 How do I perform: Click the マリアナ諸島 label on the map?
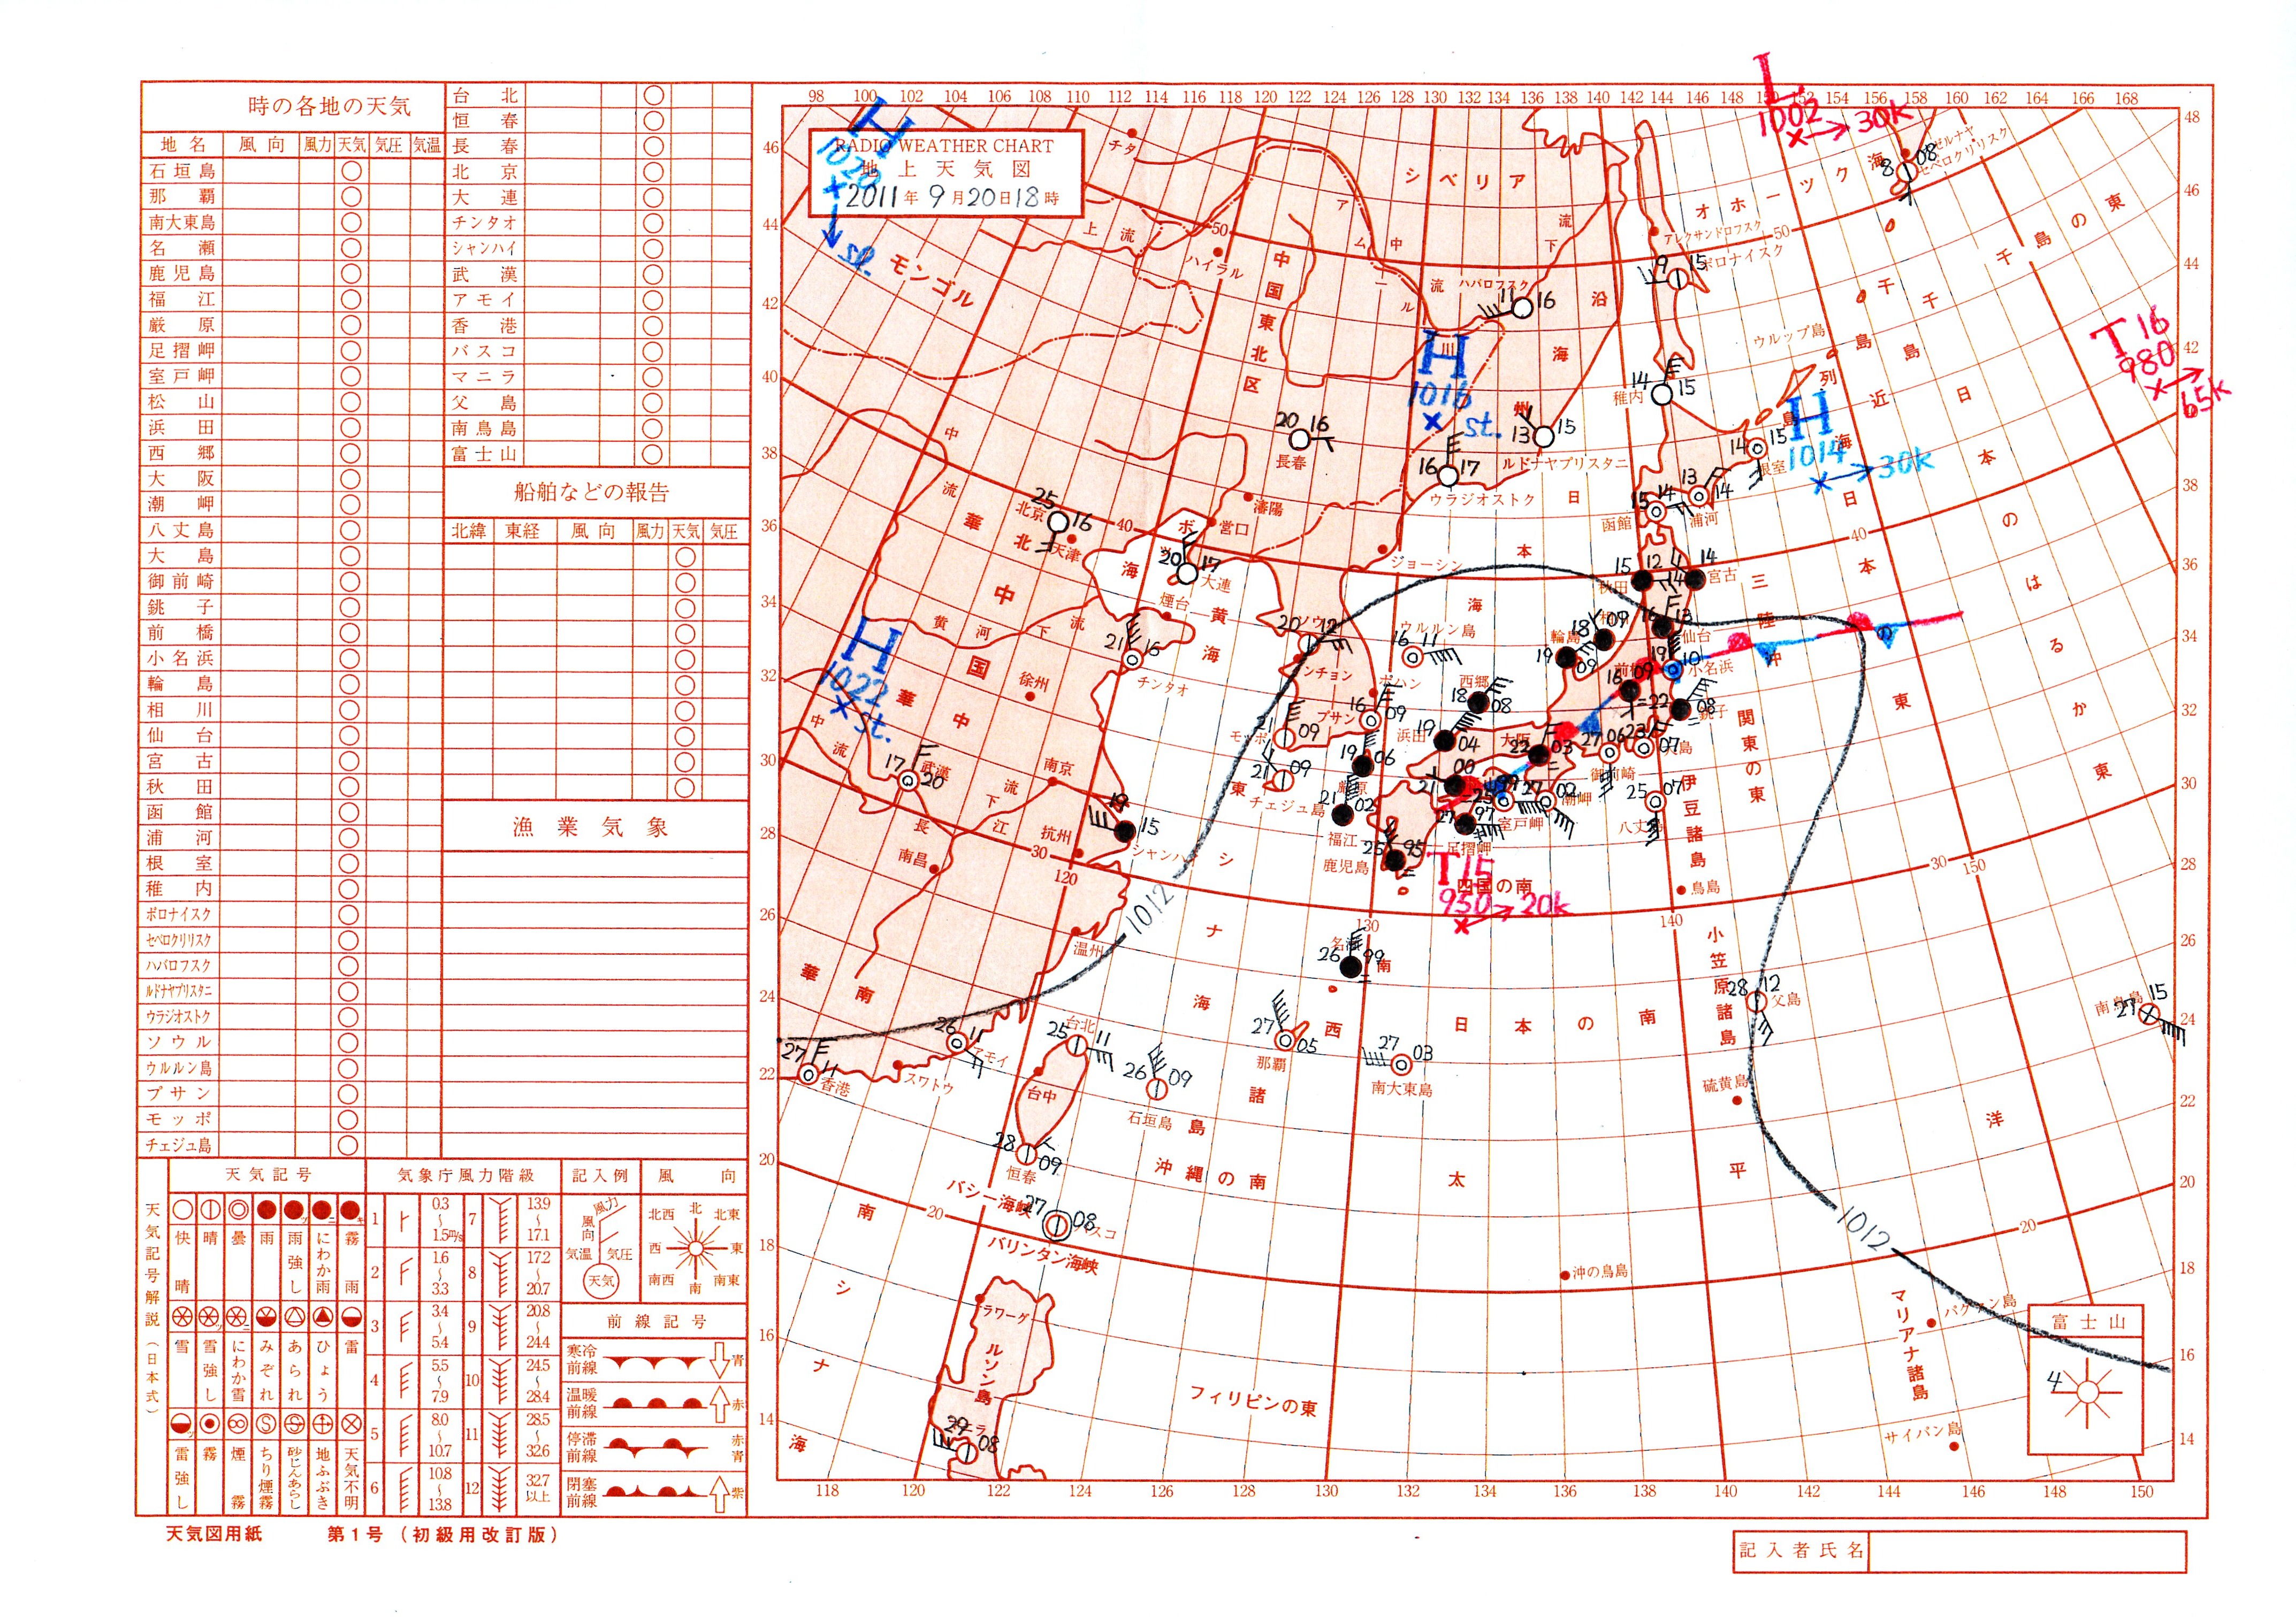(x=1908, y=1344)
